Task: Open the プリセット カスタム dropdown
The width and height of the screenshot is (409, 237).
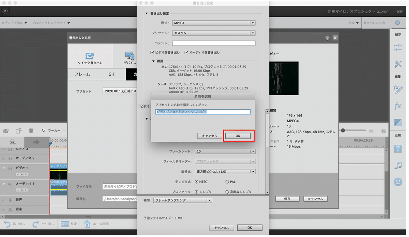Action: 214,33
